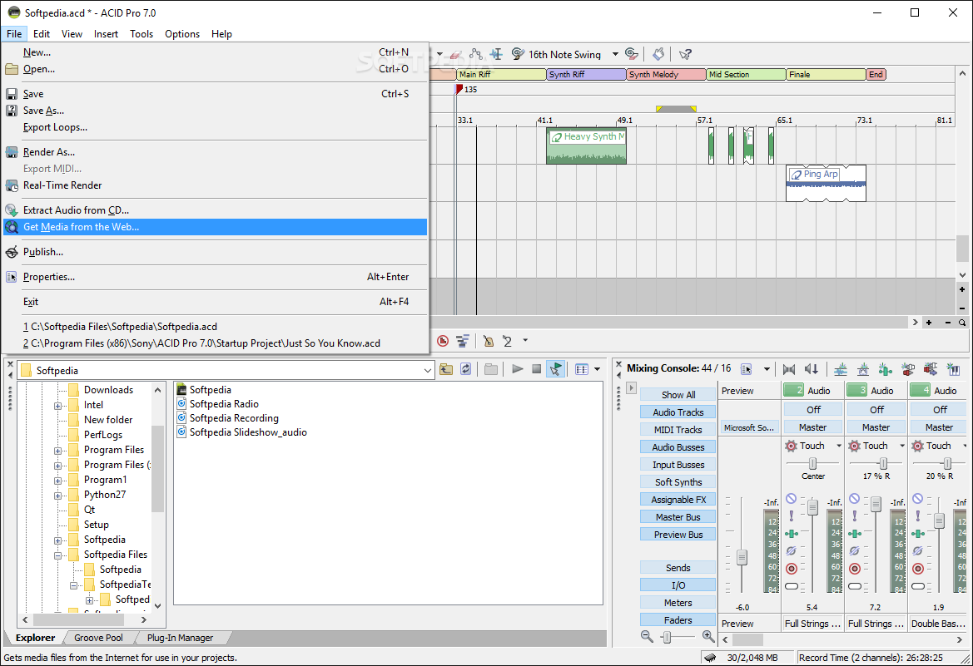The width and height of the screenshot is (973, 666).
Task: Click the stacked tracks icon in transport bar
Action: 462,341
